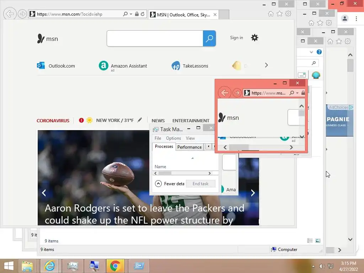The image size is (364, 273).
Task: Click horizontal scroll right arrow in red IE window
Action: click(291, 148)
